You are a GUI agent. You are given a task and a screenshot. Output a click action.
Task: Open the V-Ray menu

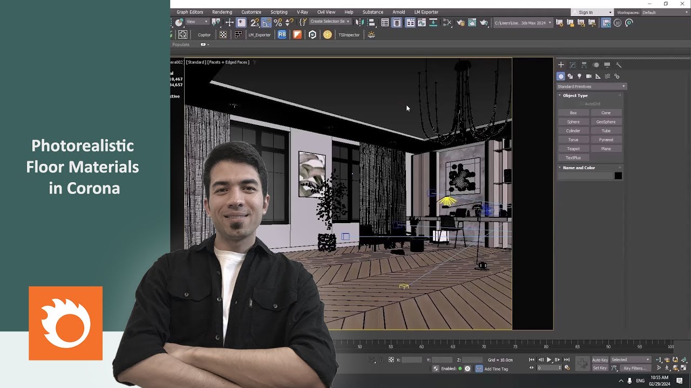tap(302, 12)
